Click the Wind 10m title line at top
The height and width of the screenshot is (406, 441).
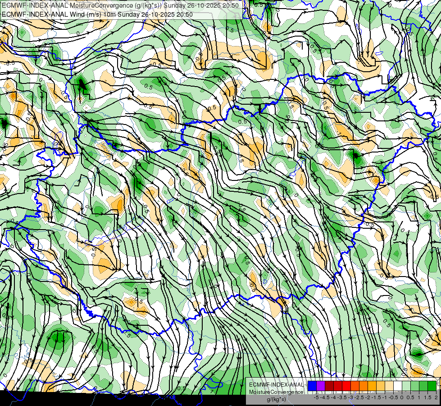pos(97,14)
